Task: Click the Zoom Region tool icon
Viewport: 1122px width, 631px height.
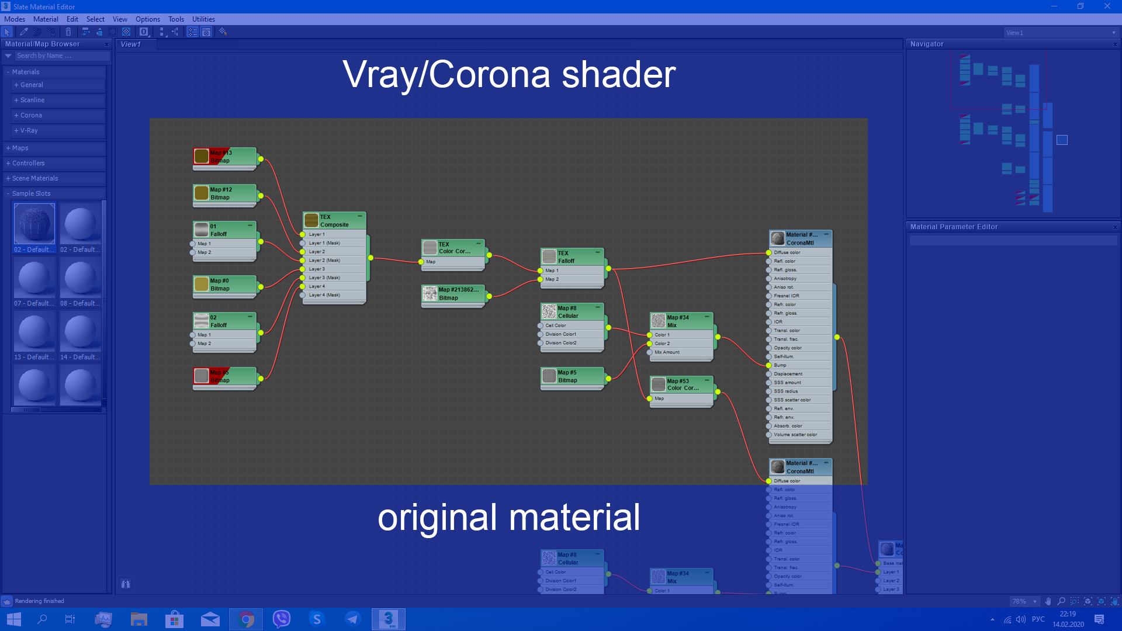Action: 1075,601
